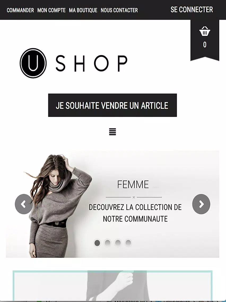Select the second slider dot
The width and height of the screenshot is (226, 302).
click(108, 243)
